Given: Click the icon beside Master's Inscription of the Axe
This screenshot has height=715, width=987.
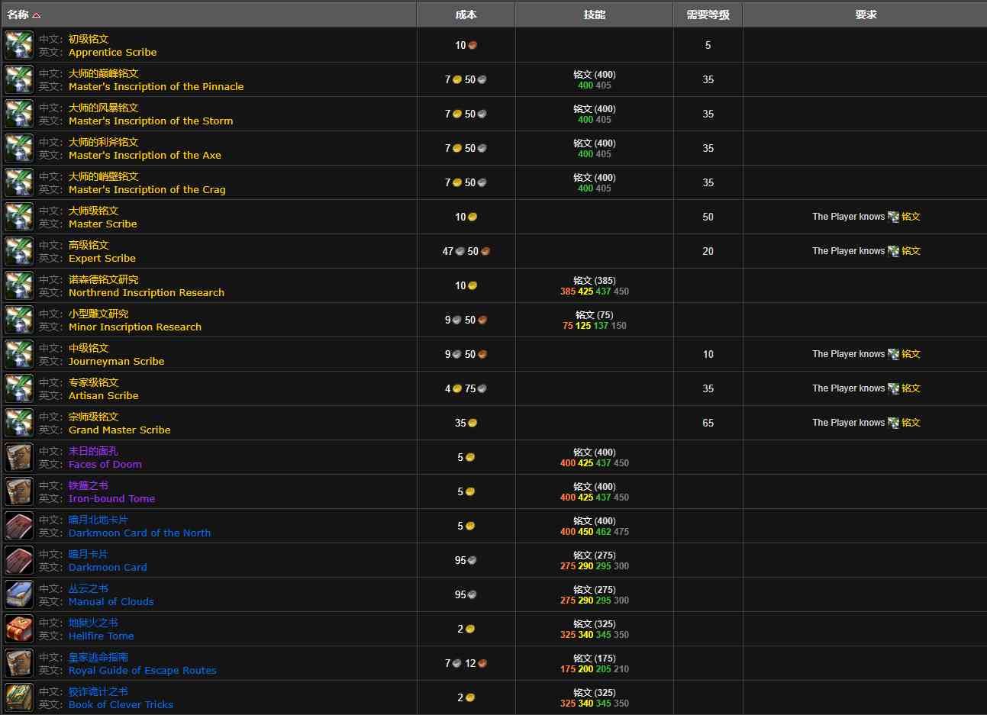Looking at the screenshot, I should [19, 148].
